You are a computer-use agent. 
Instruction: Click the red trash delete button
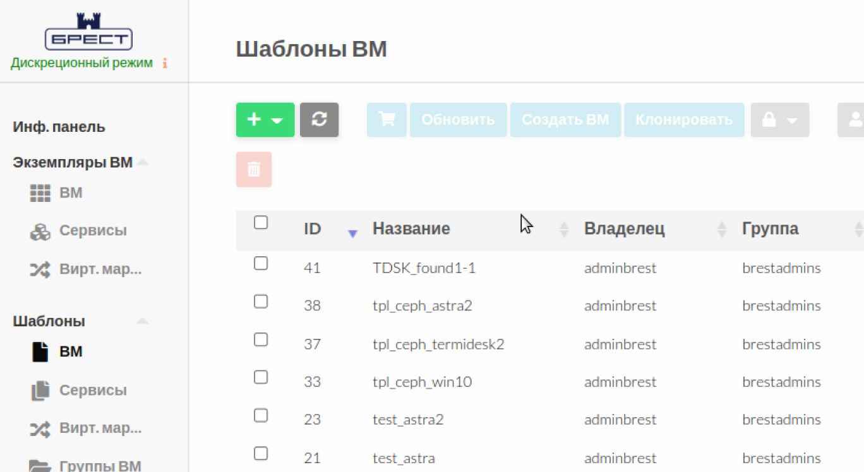(x=254, y=169)
